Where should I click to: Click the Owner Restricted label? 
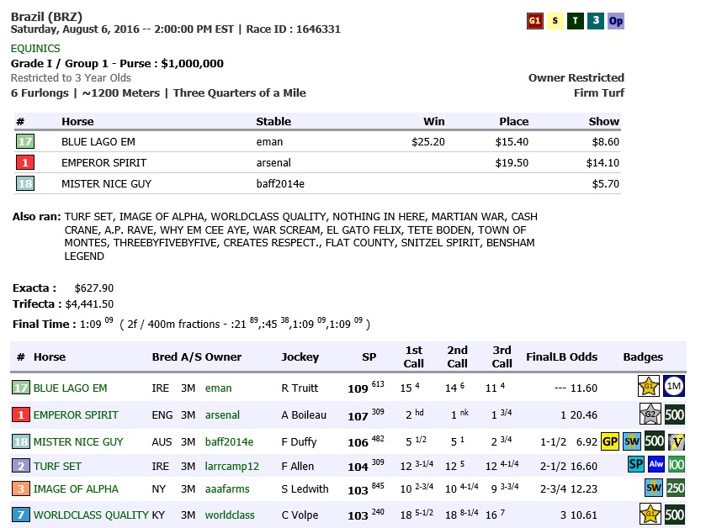click(576, 78)
